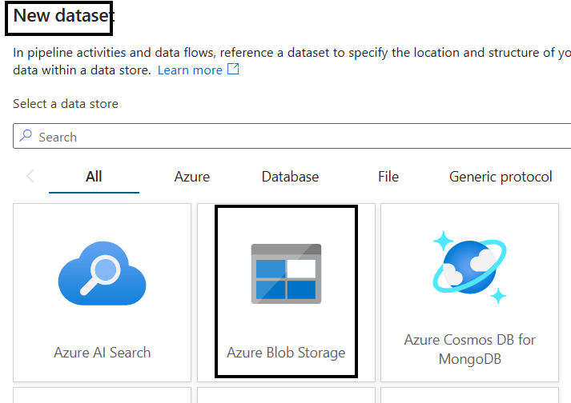Switch to the Database tab
The width and height of the screenshot is (571, 403).
tap(290, 177)
